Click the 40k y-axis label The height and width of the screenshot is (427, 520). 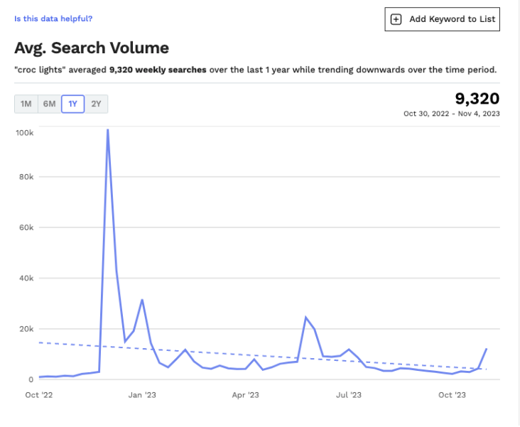pyautogui.click(x=25, y=279)
